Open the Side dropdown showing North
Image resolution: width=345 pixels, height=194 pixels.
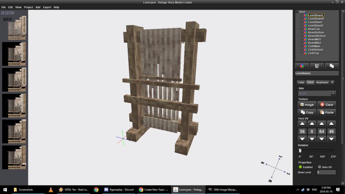[317, 93]
